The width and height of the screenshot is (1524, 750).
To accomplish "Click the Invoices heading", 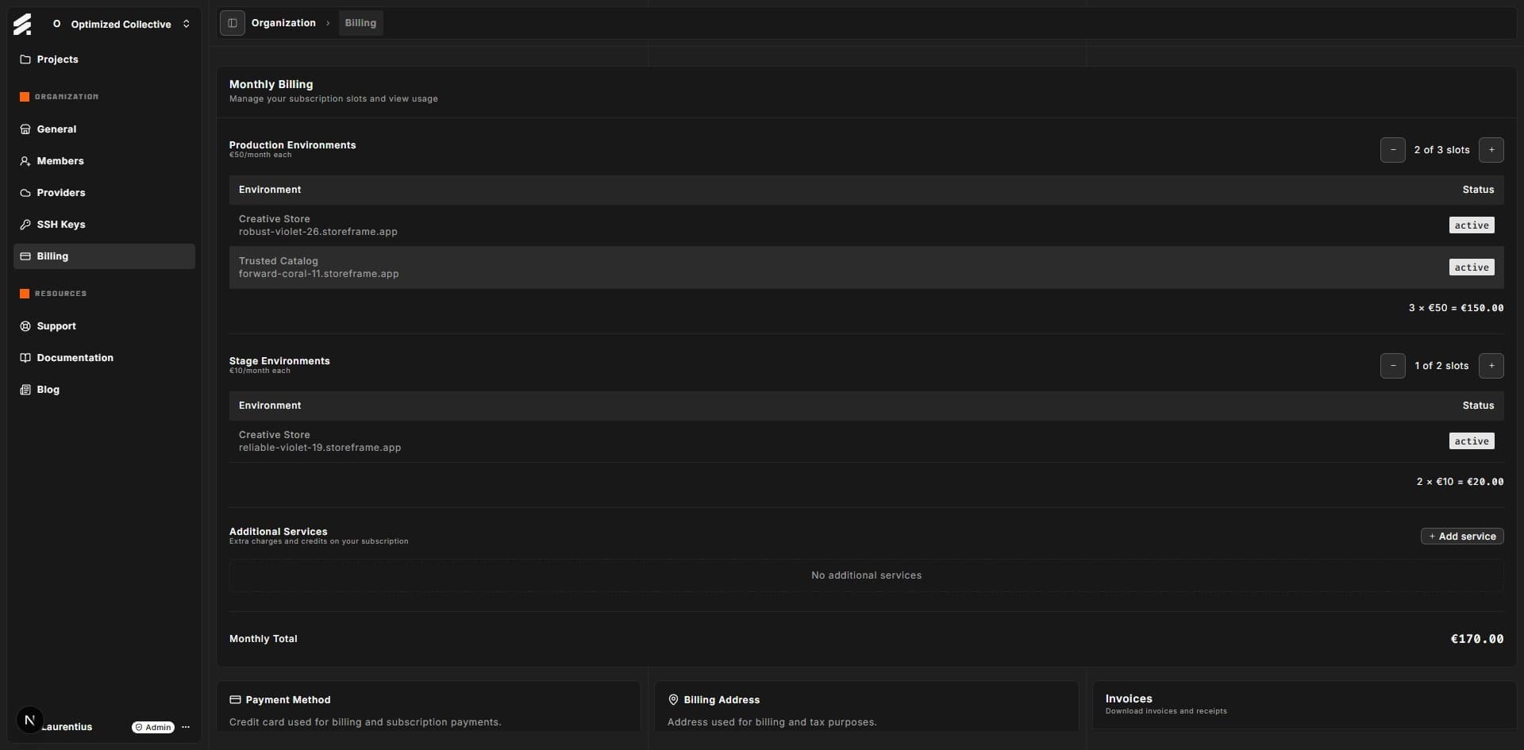I will (1128, 698).
